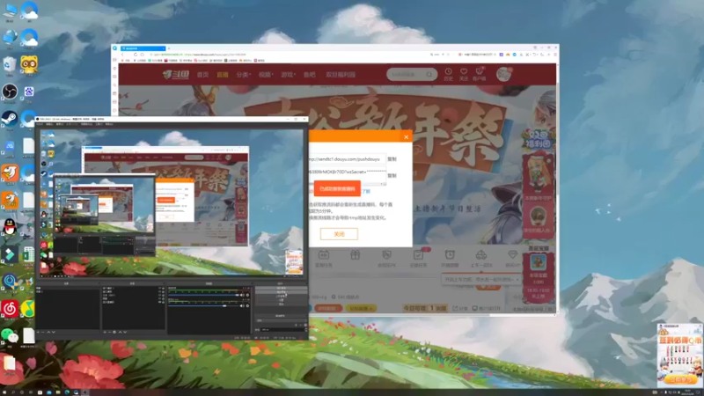
Task: Open the Steam desktop shortcut
Action: pyautogui.click(x=10, y=119)
